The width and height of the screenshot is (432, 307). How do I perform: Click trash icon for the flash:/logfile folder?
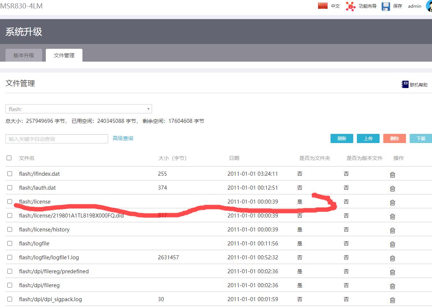(x=392, y=244)
